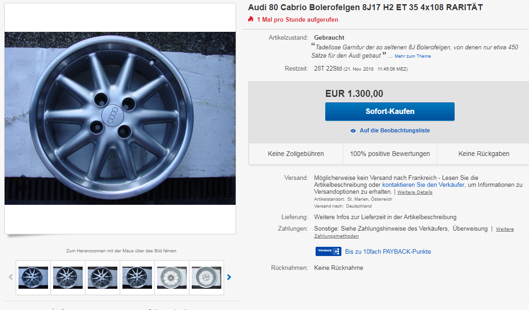Click the gray left thumbnail arrow
529x310 pixels.
click(11, 277)
